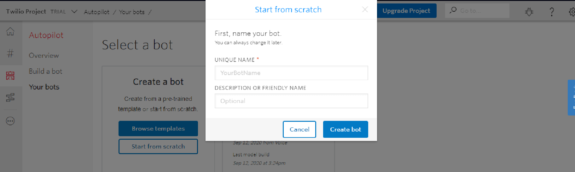Click the Browse templates button
Image resolution: width=575 pixels, height=172 pixels.
[x=158, y=129]
